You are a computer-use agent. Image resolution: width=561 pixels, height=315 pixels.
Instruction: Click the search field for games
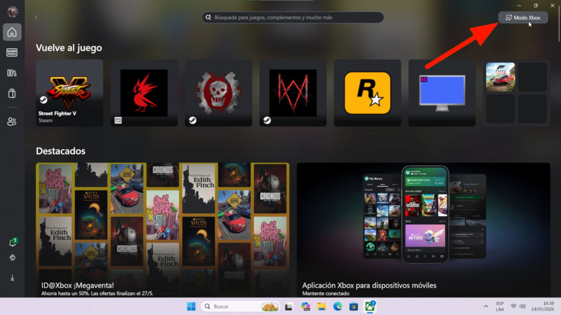point(293,17)
